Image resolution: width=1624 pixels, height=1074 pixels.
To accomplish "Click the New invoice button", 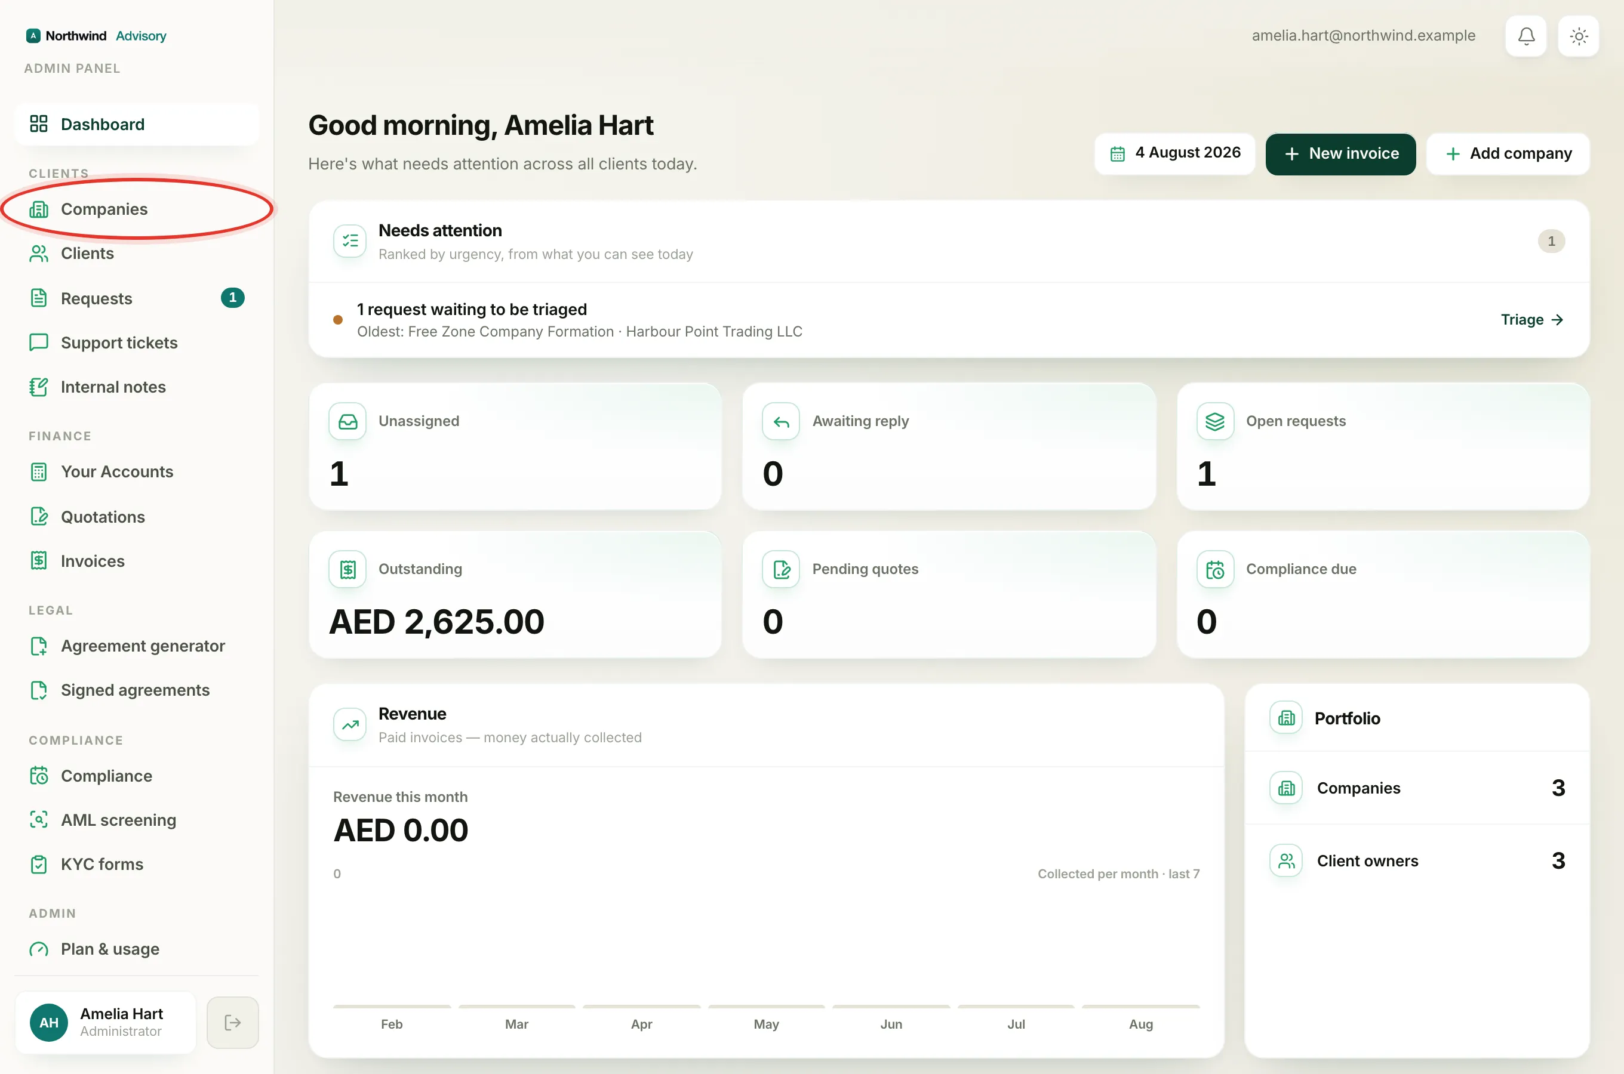I will 1340,153.
